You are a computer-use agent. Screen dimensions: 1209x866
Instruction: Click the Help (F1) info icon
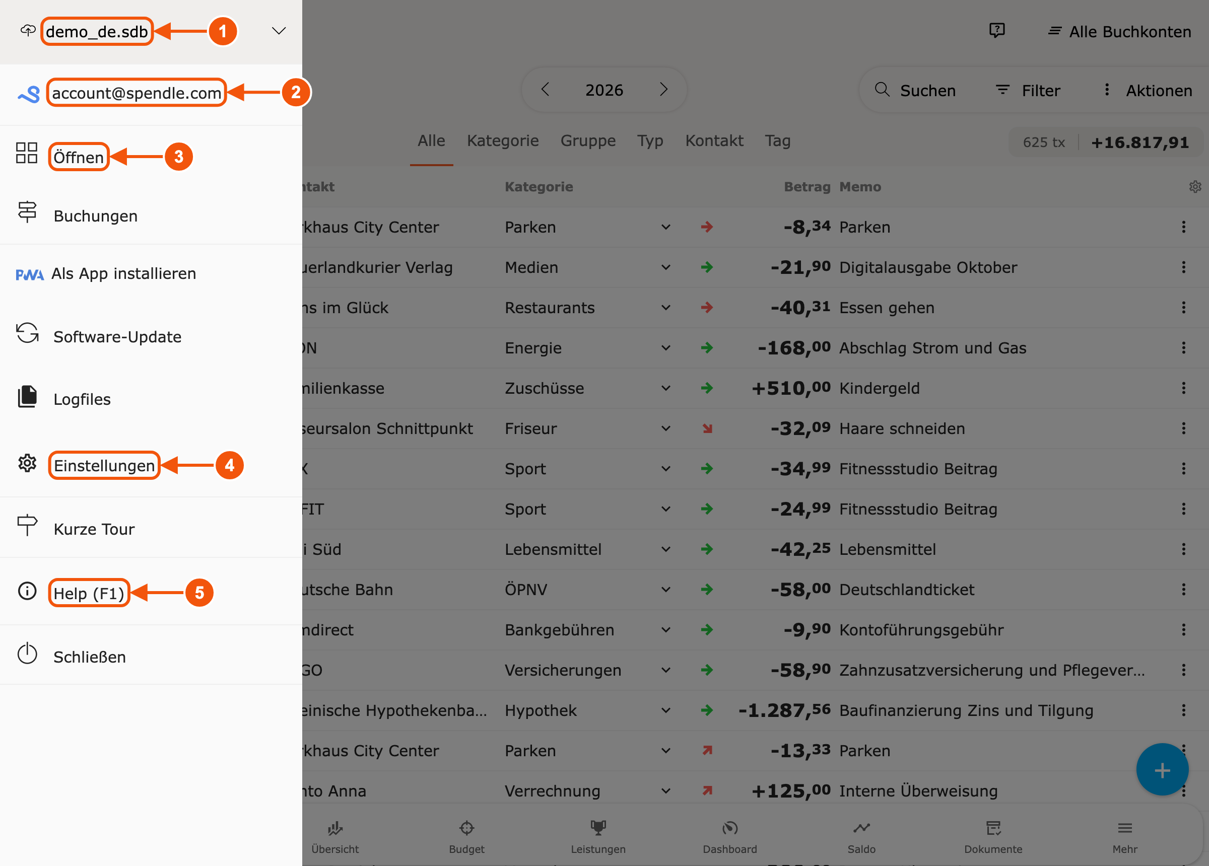tap(27, 591)
